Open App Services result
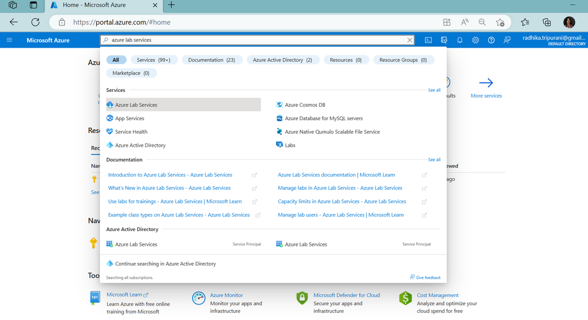588x320 pixels. click(129, 118)
